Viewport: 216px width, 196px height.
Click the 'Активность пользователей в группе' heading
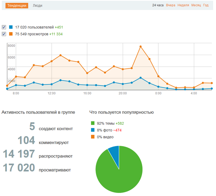pyautogui.click(x=38, y=112)
